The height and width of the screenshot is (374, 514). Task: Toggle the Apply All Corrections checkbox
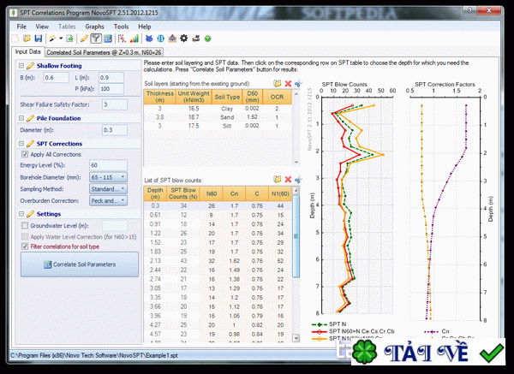[23, 153]
